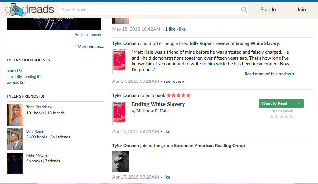Image resolution: width=318 pixels, height=184 pixels.
Task: Open the Join page
Action: tap(301, 9)
